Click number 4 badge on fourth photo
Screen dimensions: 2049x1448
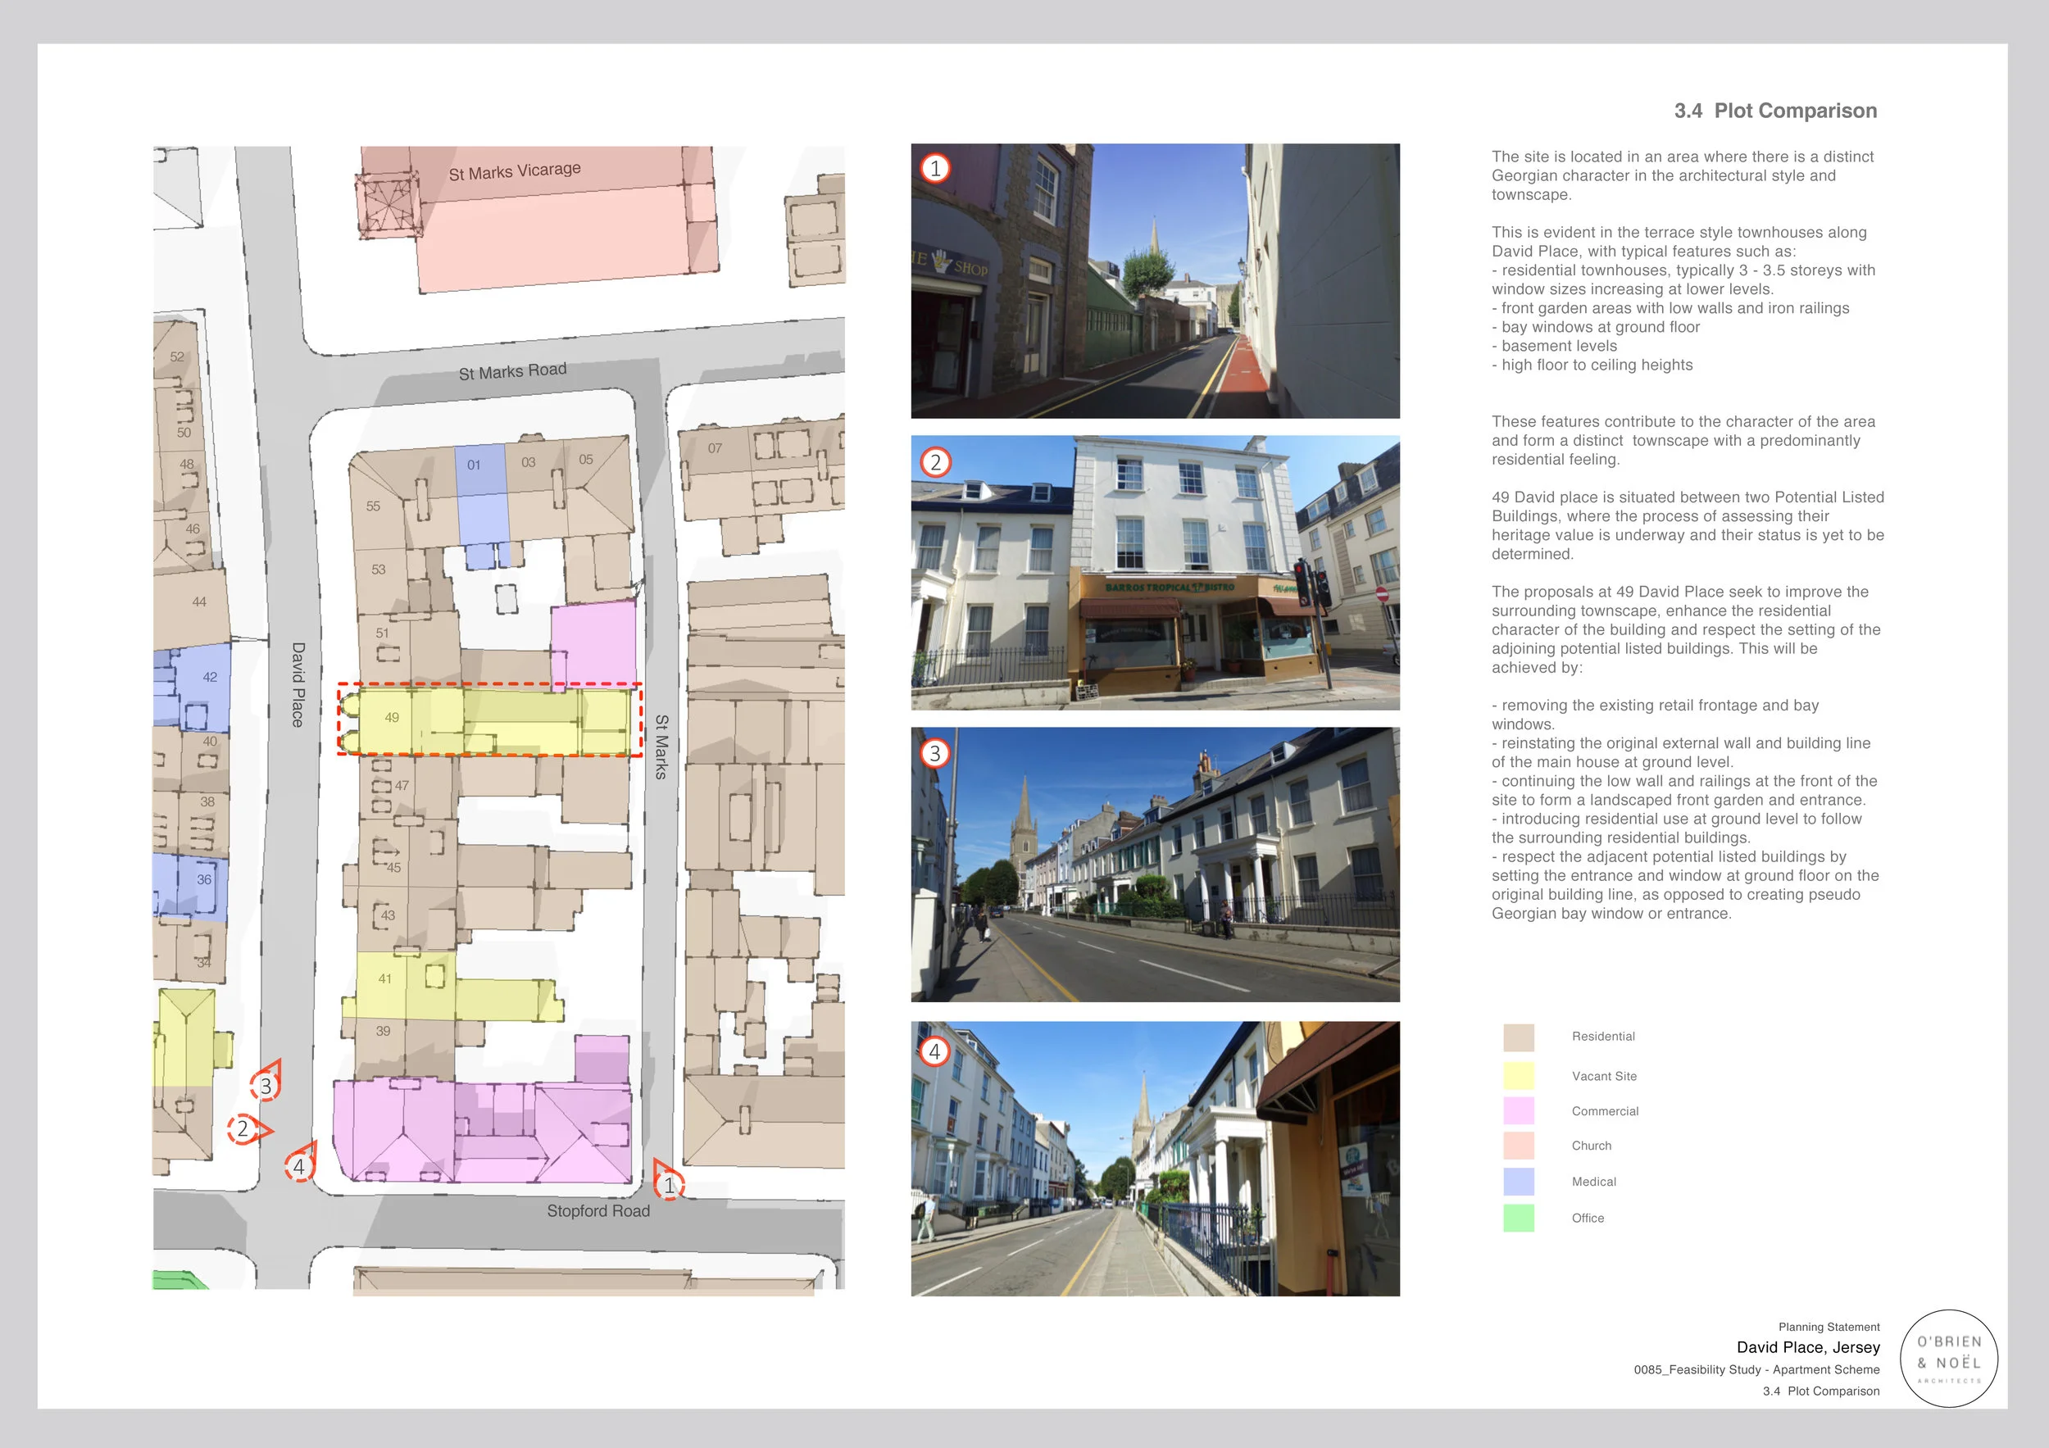tap(934, 1051)
